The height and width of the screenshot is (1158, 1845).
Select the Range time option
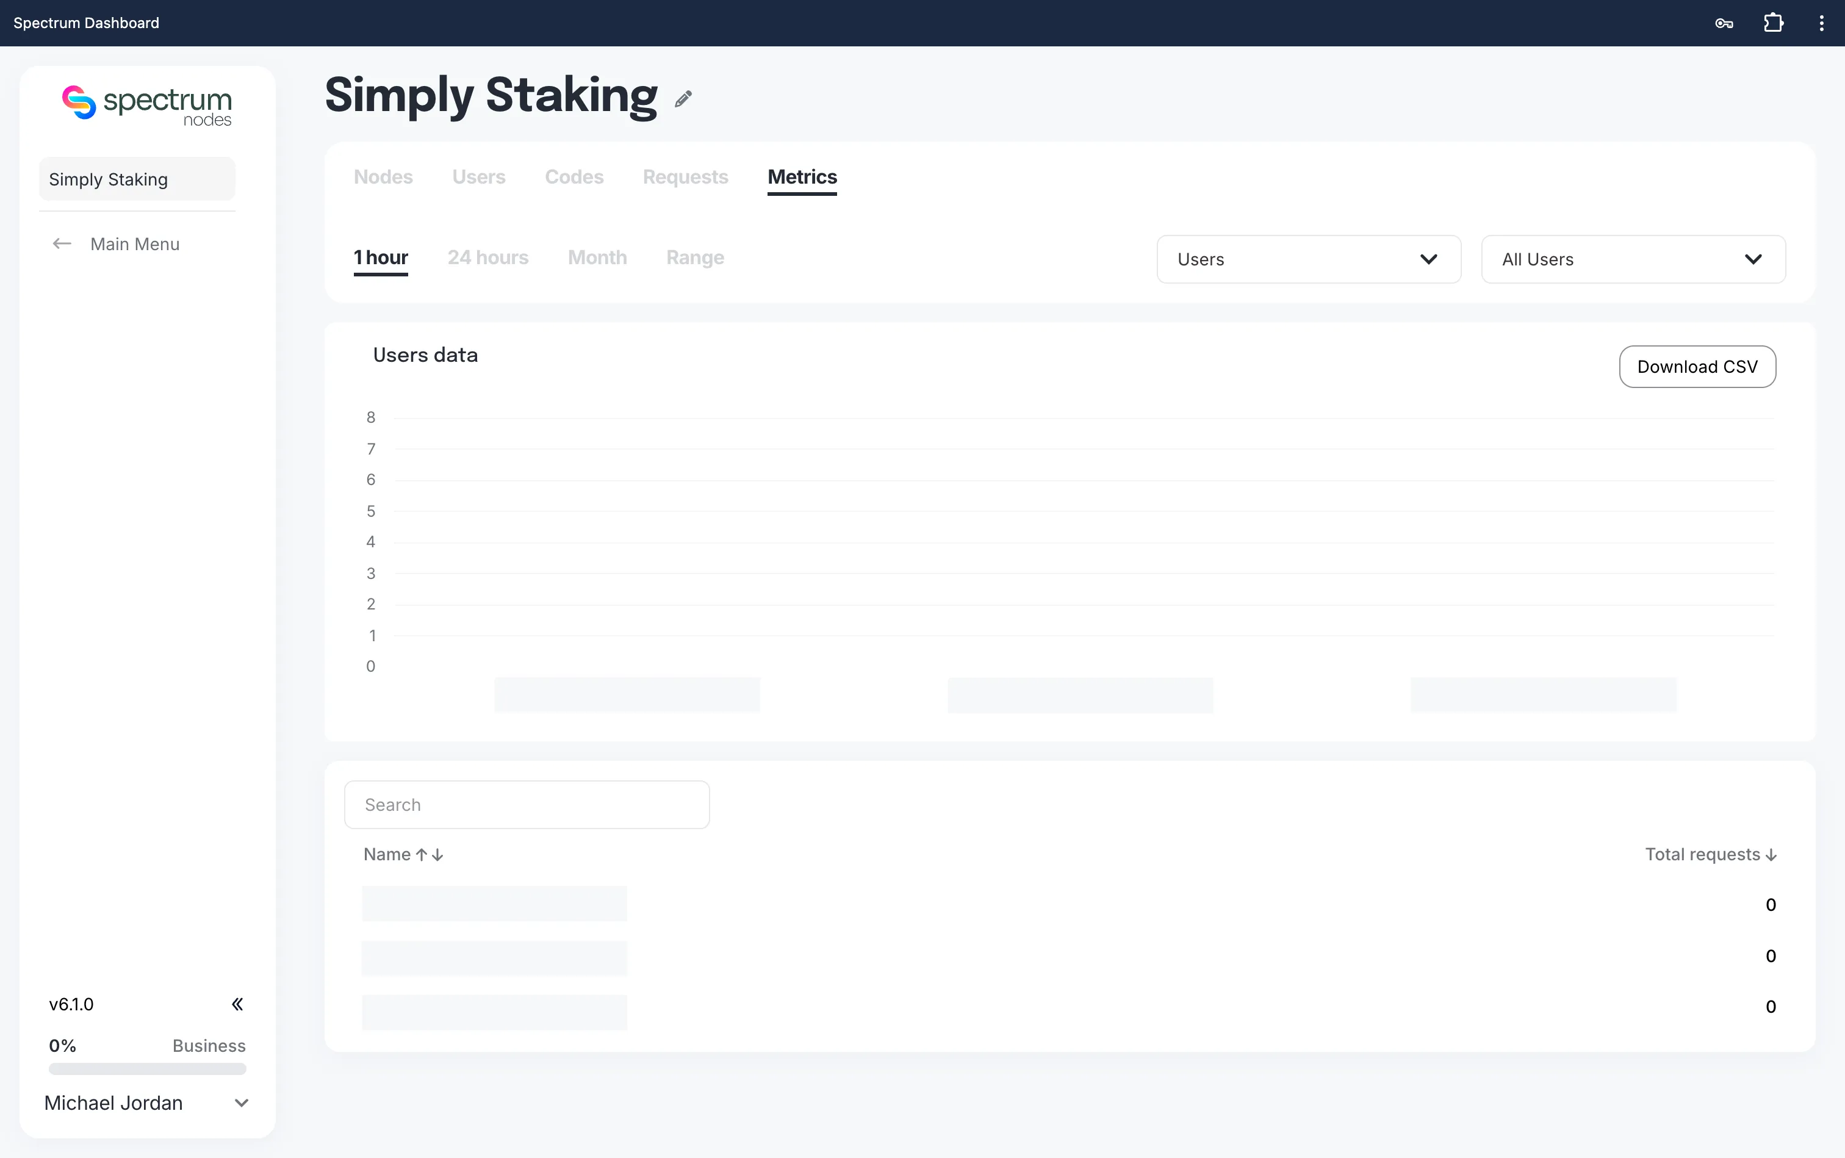[x=695, y=258]
